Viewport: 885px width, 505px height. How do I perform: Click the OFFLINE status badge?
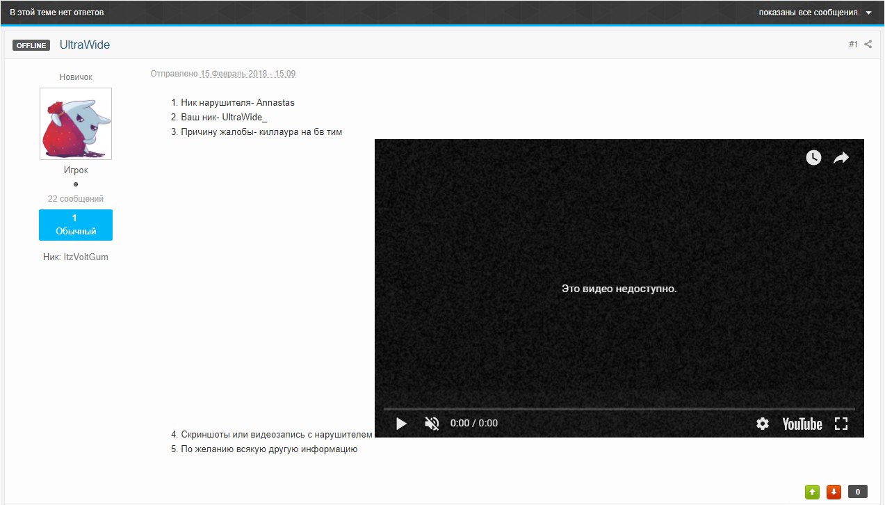31,45
